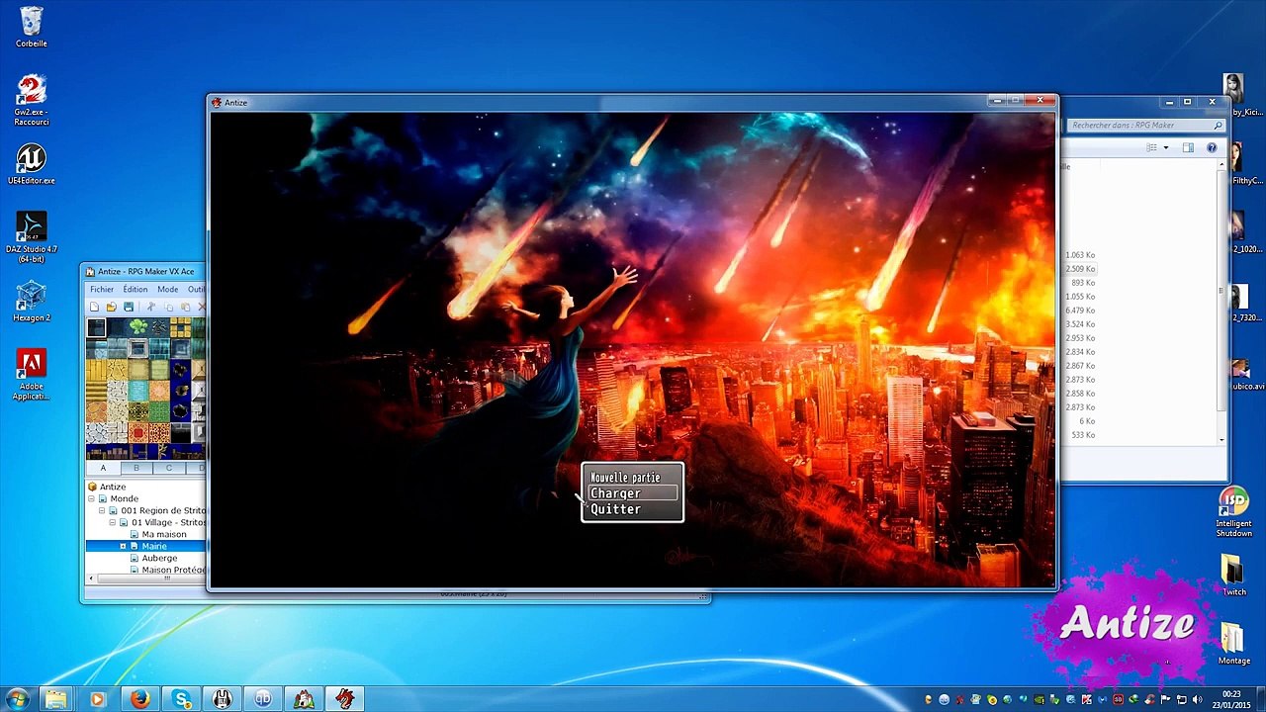1266x712 pixels.
Task: Click the 533 Ko file size entry
Action: (x=1083, y=435)
